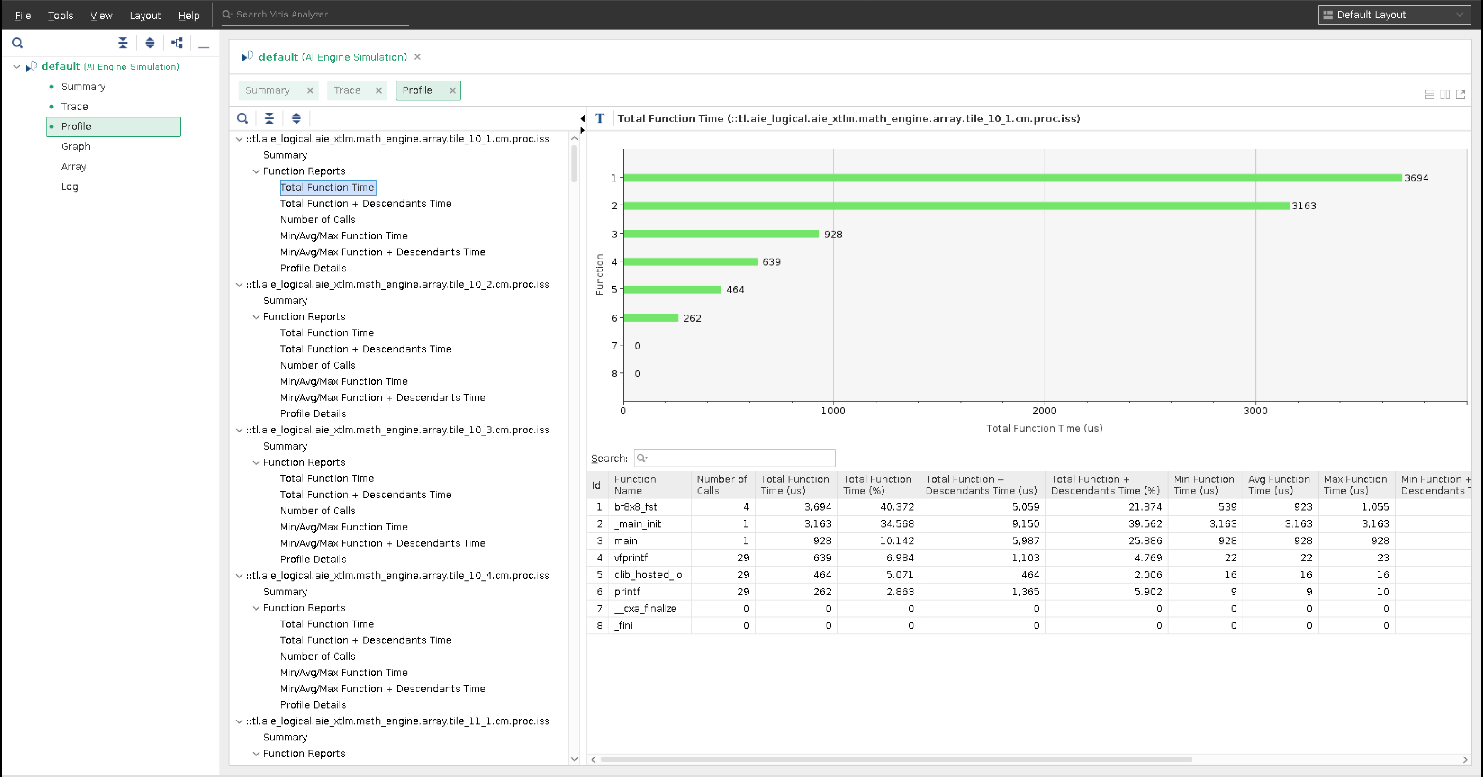
Task: Sort by Total Function Time (%) column header
Action: [x=877, y=485]
